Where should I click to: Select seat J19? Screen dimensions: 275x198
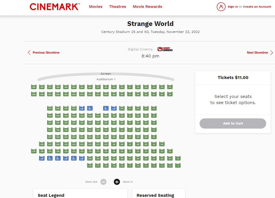[34, 151]
